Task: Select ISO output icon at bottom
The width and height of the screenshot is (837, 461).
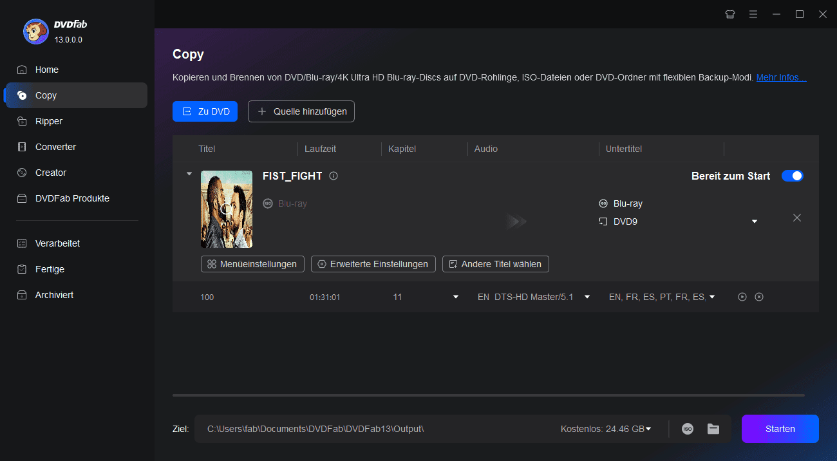Action: tap(688, 429)
